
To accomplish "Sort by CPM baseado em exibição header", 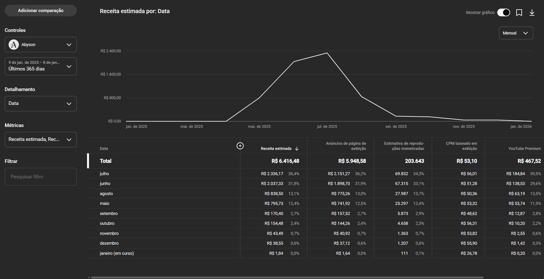I will [461, 146].
